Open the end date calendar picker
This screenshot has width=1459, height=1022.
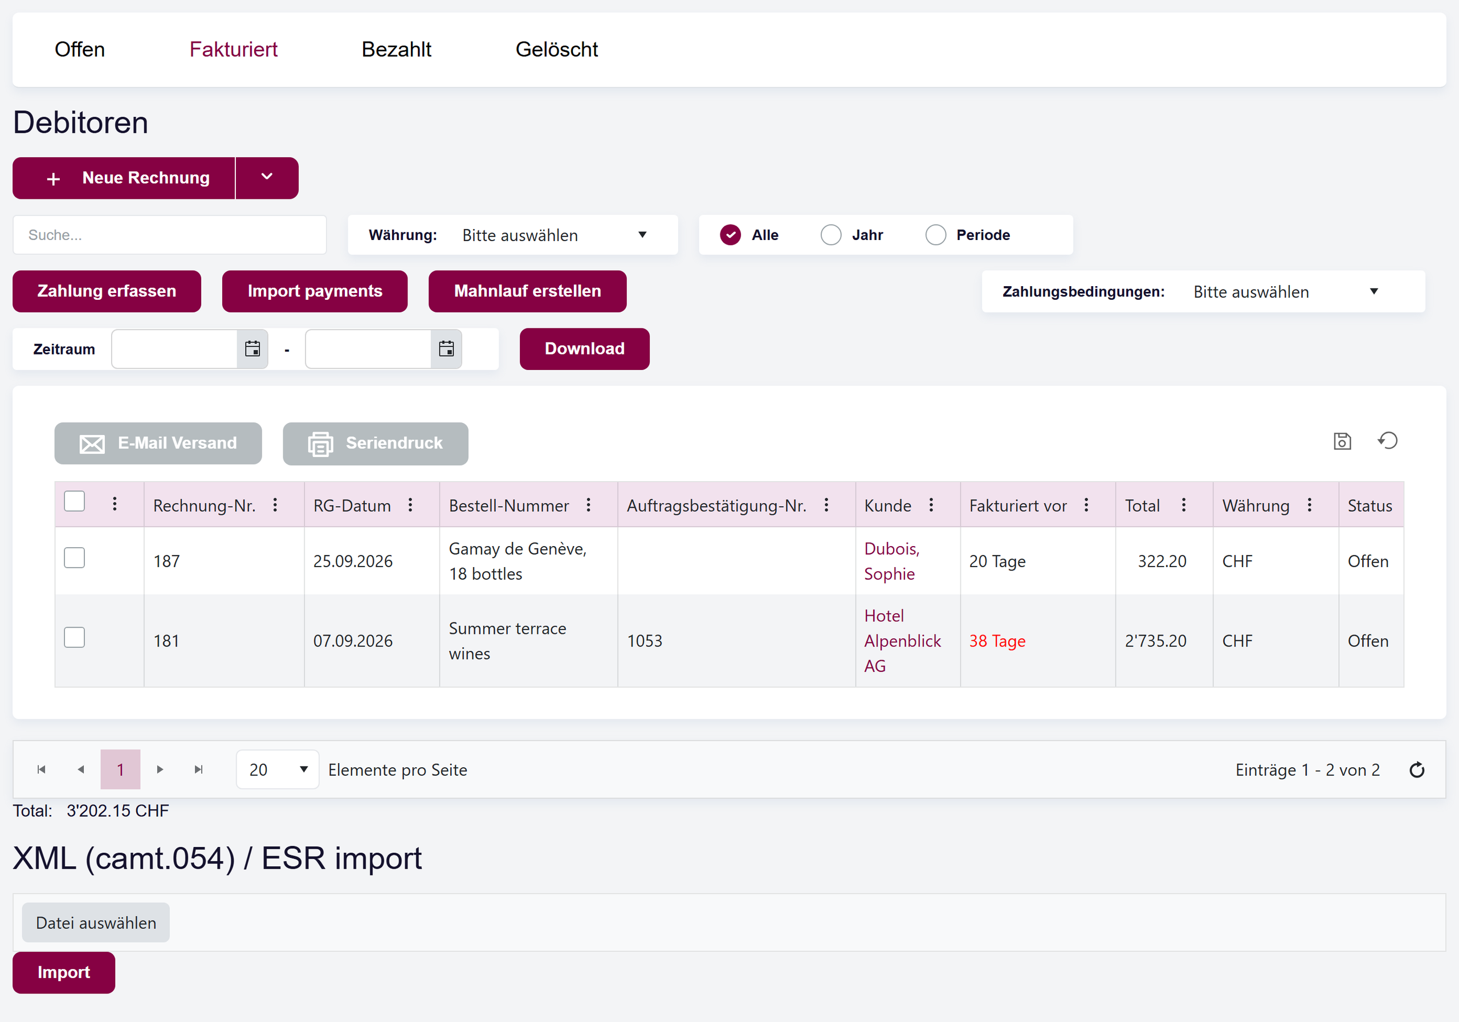[x=446, y=349]
